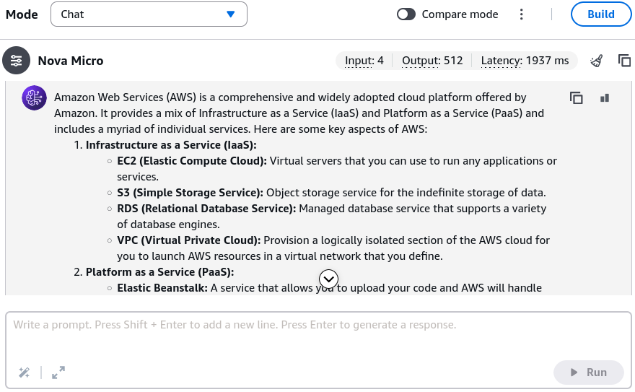Image resolution: width=635 pixels, height=392 pixels.
Task: Expand the prompt box to full size
Action: pyautogui.click(x=58, y=373)
